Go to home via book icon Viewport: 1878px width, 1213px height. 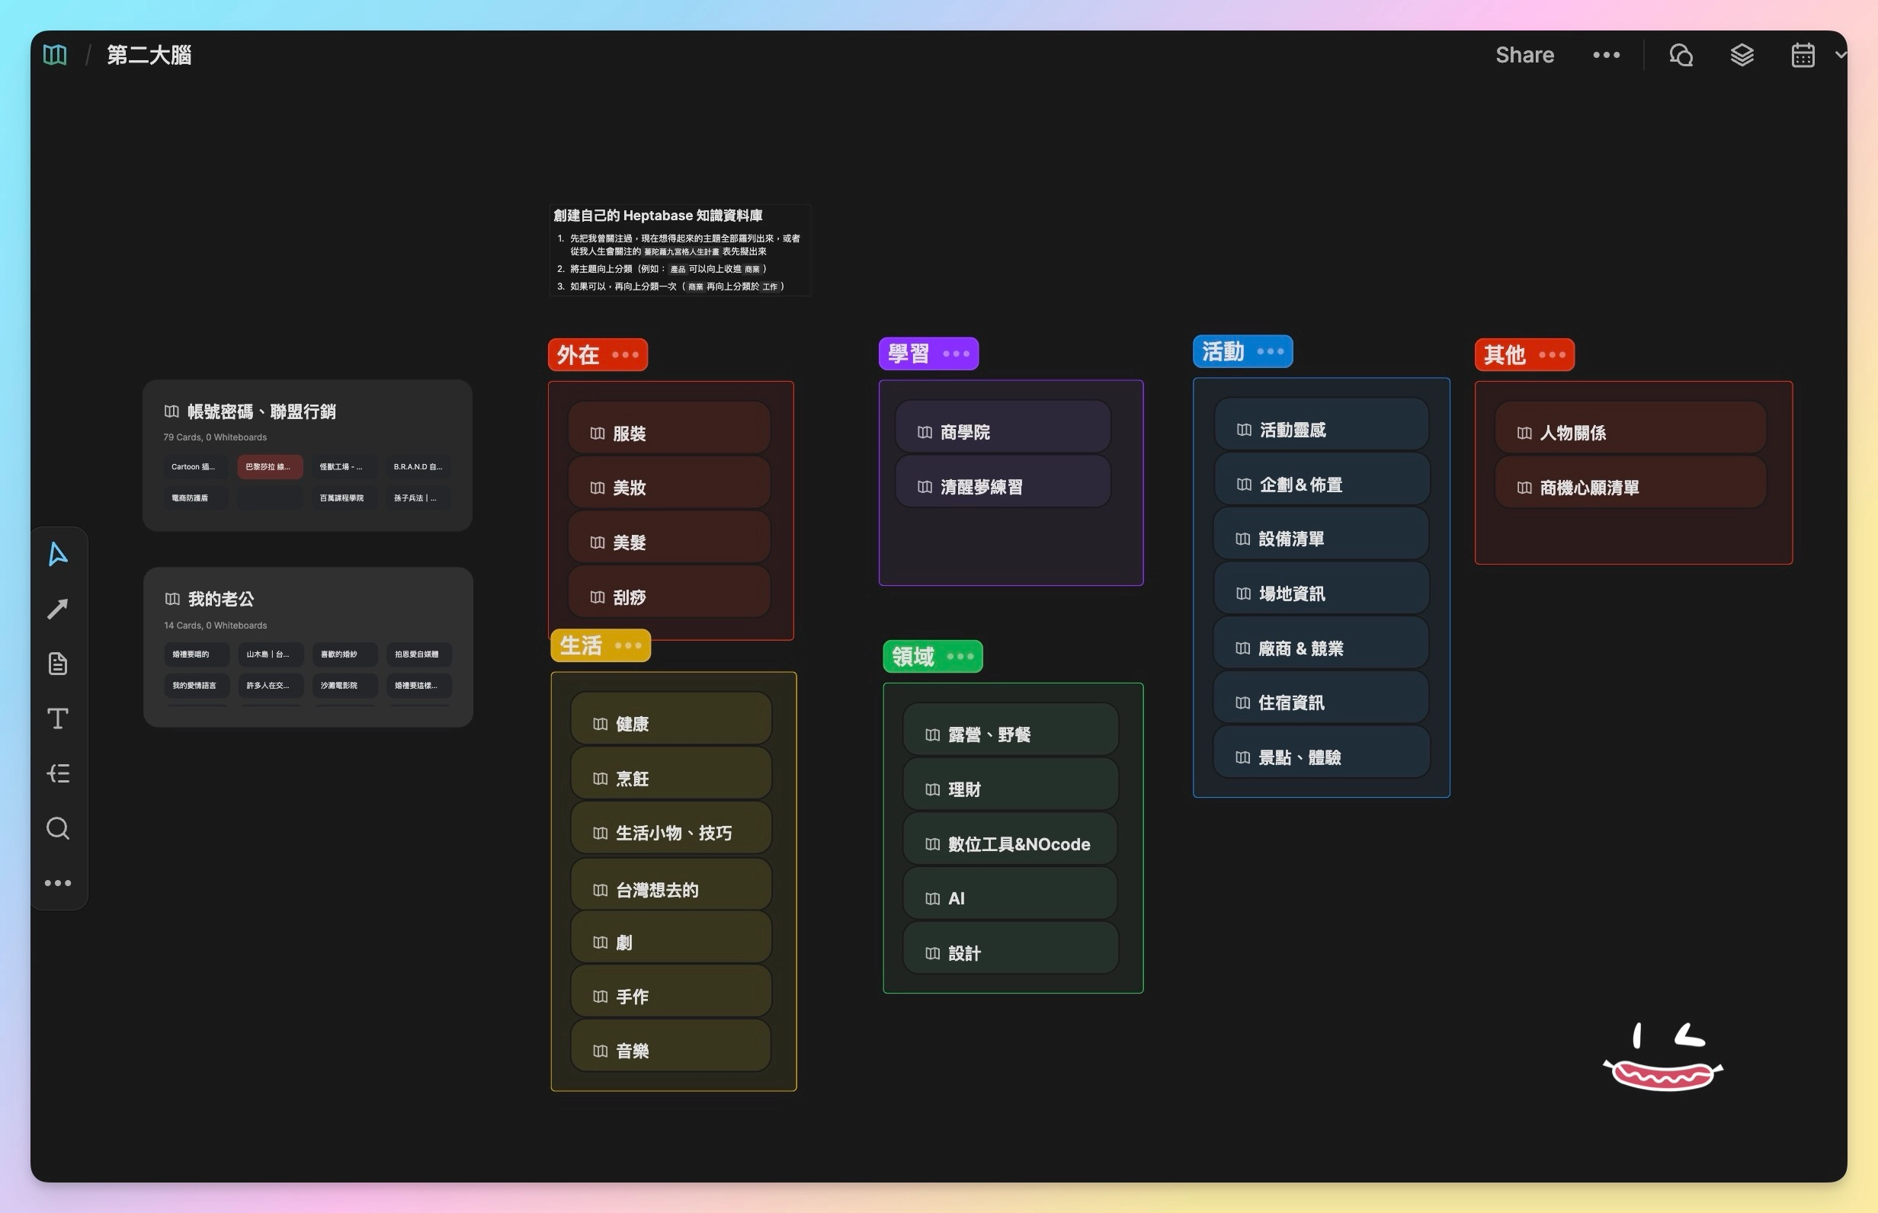[54, 55]
